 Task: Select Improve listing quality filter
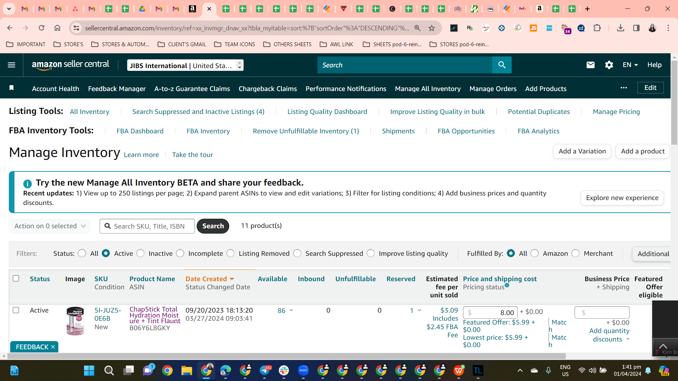[x=371, y=253]
